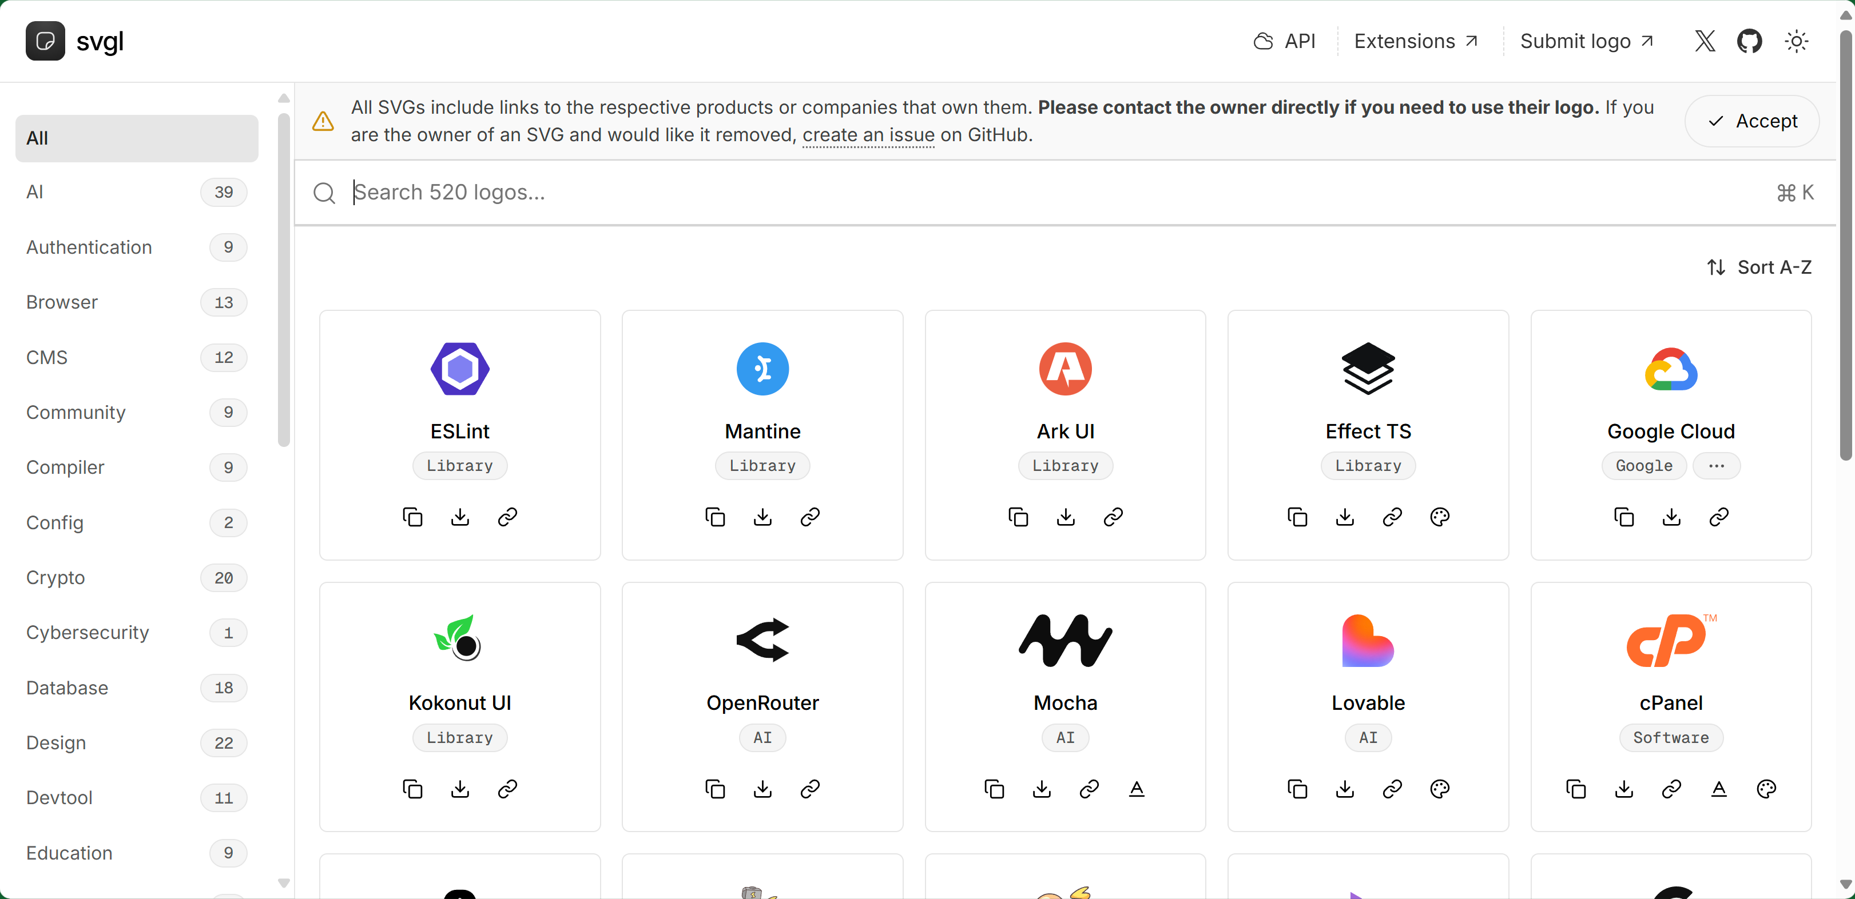Open the Mocha link icon
Image resolution: width=1855 pixels, height=899 pixels.
point(1090,789)
